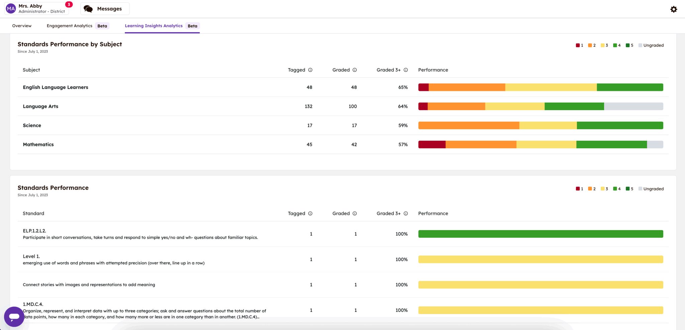Click the Language Arts performance bar
The image size is (685, 330).
(540, 106)
